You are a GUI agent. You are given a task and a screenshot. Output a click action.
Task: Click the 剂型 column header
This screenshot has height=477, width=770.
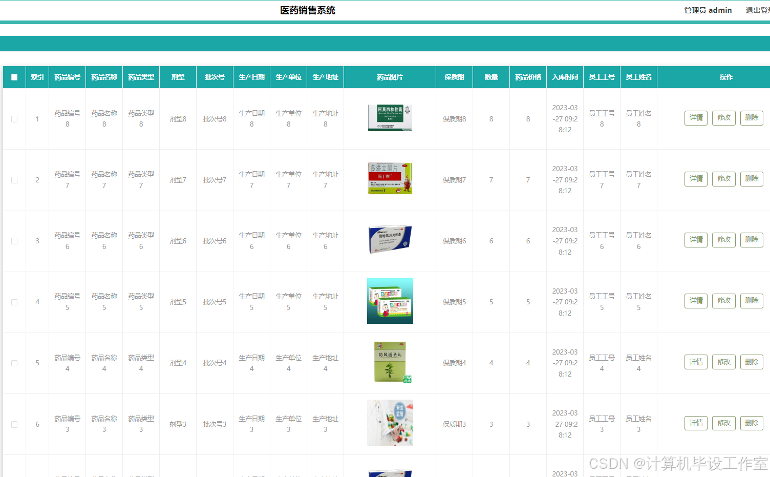[x=178, y=77]
